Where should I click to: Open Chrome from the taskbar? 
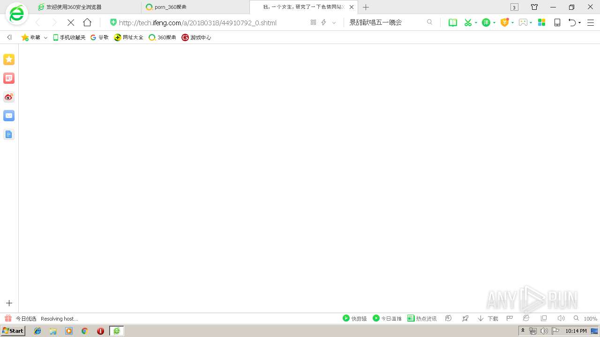(x=84, y=331)
